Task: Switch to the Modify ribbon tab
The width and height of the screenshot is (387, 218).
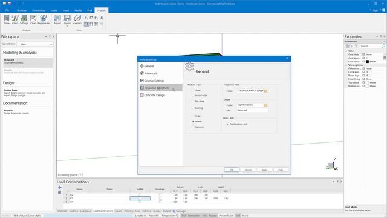Action: pos(78,10)
